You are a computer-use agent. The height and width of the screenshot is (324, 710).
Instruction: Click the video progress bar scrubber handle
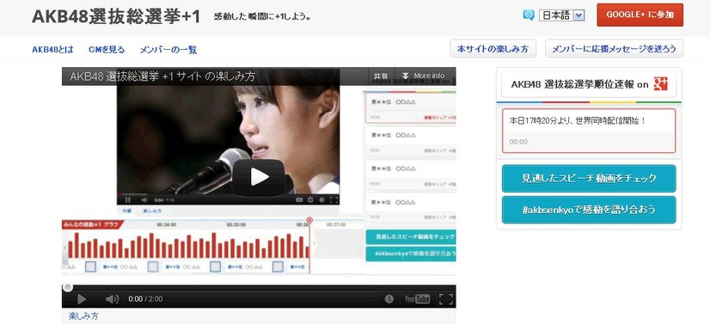67,287
